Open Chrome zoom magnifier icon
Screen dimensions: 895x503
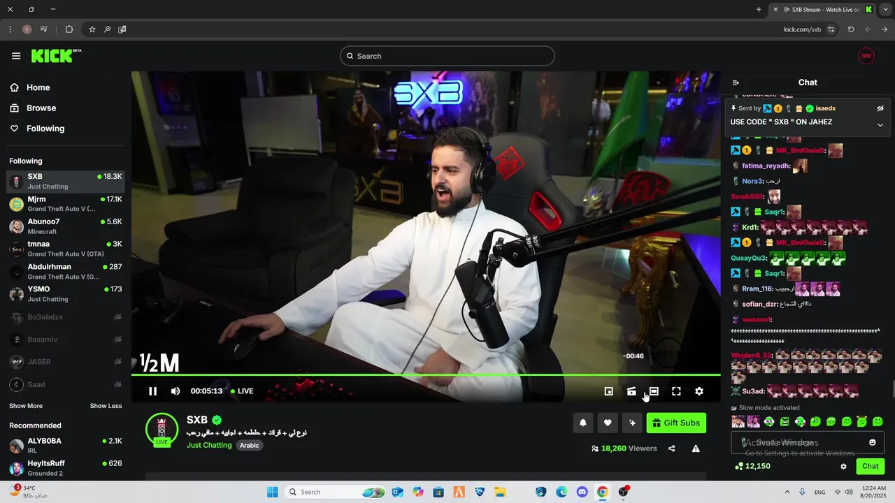[x=107, y=29]
